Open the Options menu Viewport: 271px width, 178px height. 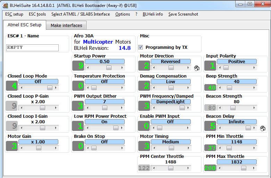tap(123, 14)
